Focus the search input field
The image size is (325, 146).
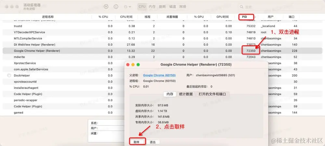(x=279, y=7)
